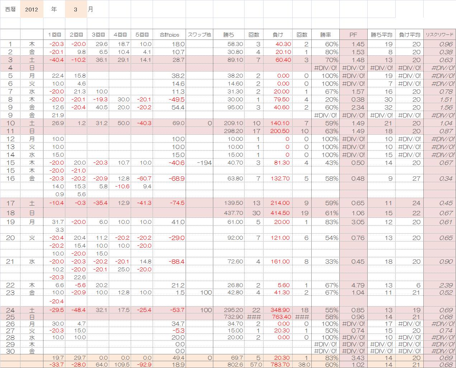The width and height of the screenshot is (456, 368).
Task: Select the 121.00 loss cell
Action: [278, 238]
